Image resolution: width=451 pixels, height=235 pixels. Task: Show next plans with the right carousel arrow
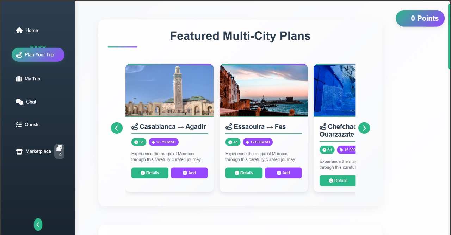pyautogui.click(x=364, y=128)
